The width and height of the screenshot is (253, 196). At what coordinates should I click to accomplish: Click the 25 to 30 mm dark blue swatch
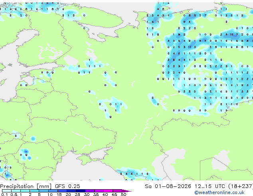(x=81, y=191)
